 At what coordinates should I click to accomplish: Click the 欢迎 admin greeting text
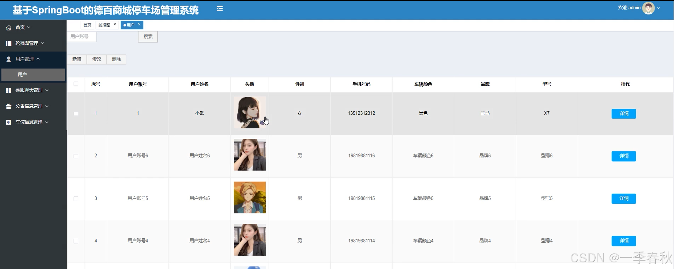point(629,8)
